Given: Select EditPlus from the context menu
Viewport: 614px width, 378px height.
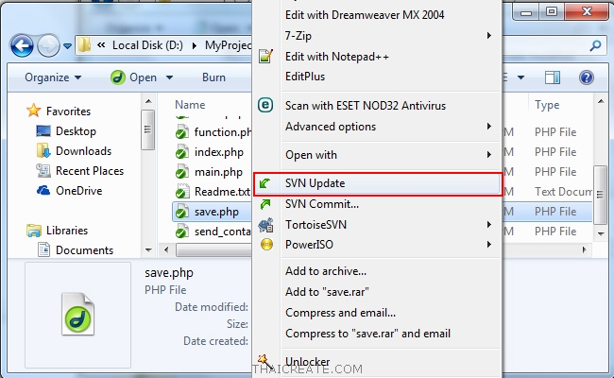Looking at the screenshot, I should 305,77.
